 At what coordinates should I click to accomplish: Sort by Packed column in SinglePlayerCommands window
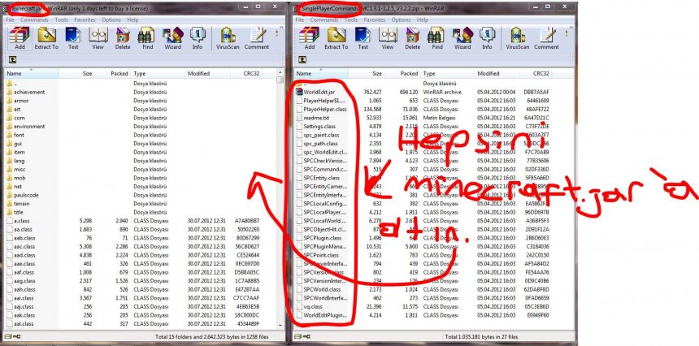point(402,73)
